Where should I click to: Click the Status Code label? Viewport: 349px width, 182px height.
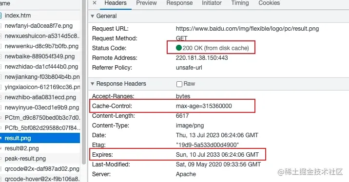[x=109, y=48]
